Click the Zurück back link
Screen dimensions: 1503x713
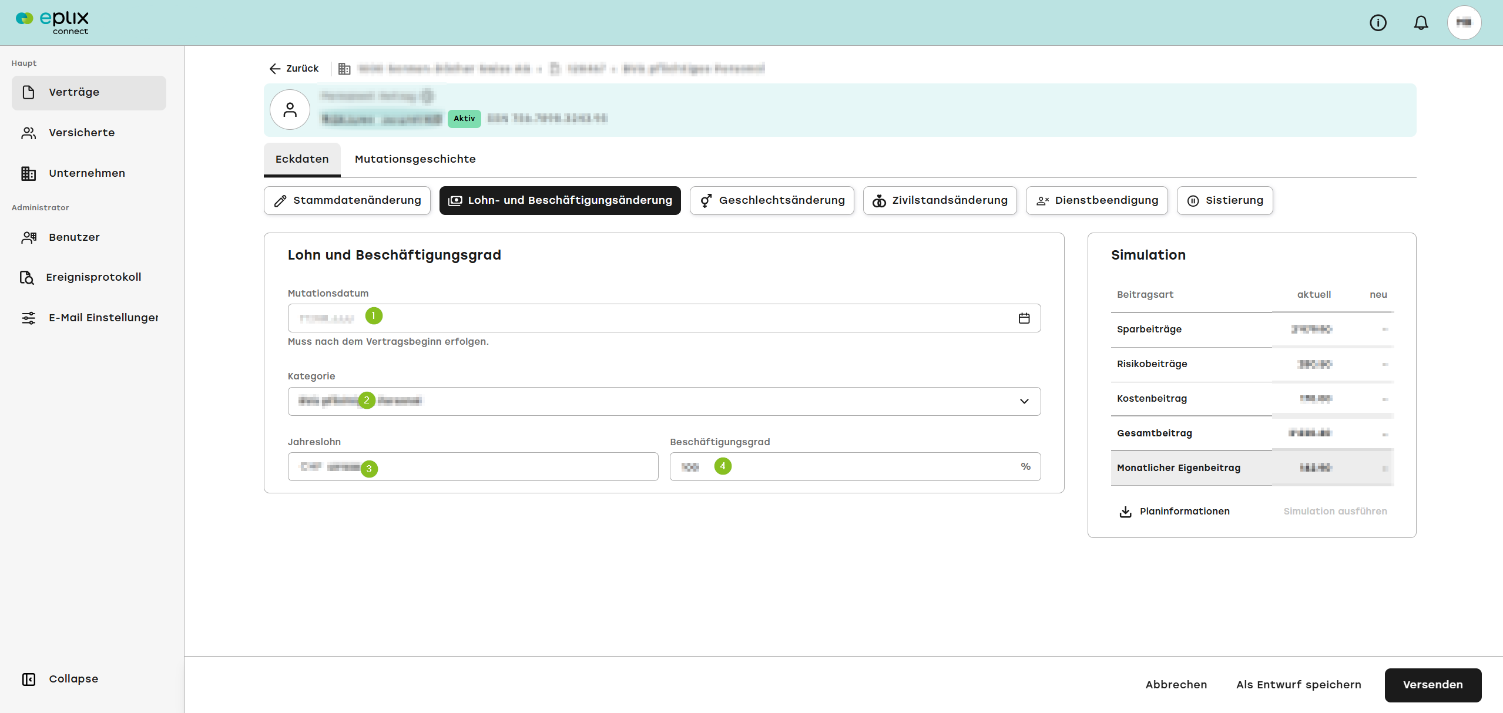click(294, 69)
